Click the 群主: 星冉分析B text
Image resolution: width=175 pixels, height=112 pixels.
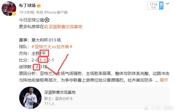[x=58, y=99]
